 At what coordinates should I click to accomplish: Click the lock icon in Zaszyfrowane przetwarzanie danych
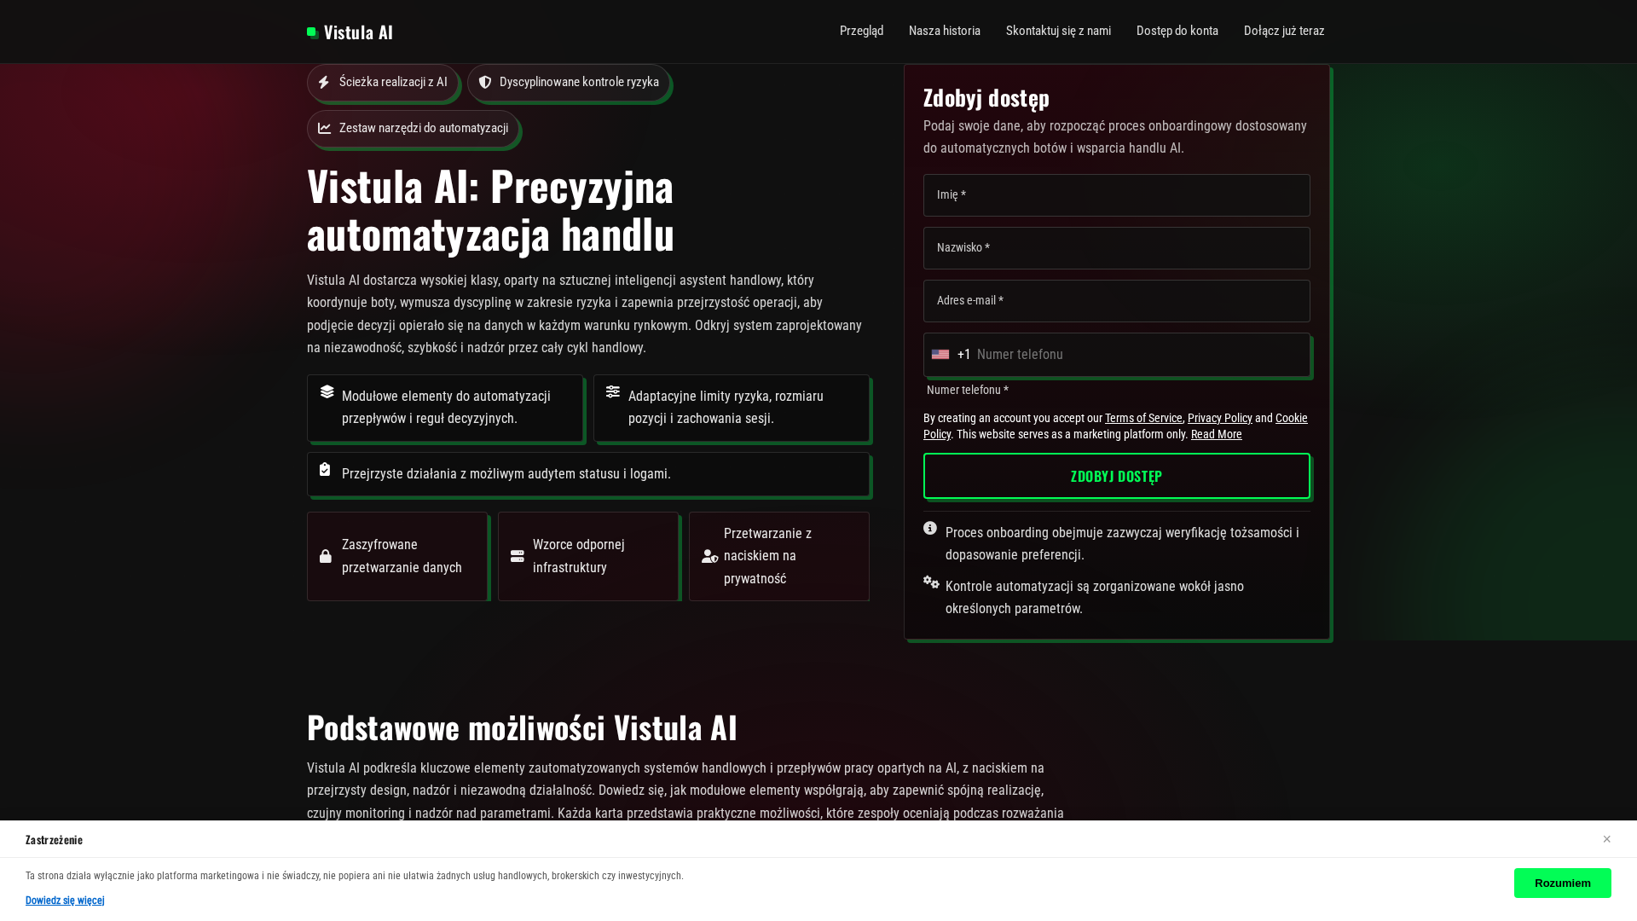tap(326, 557)
